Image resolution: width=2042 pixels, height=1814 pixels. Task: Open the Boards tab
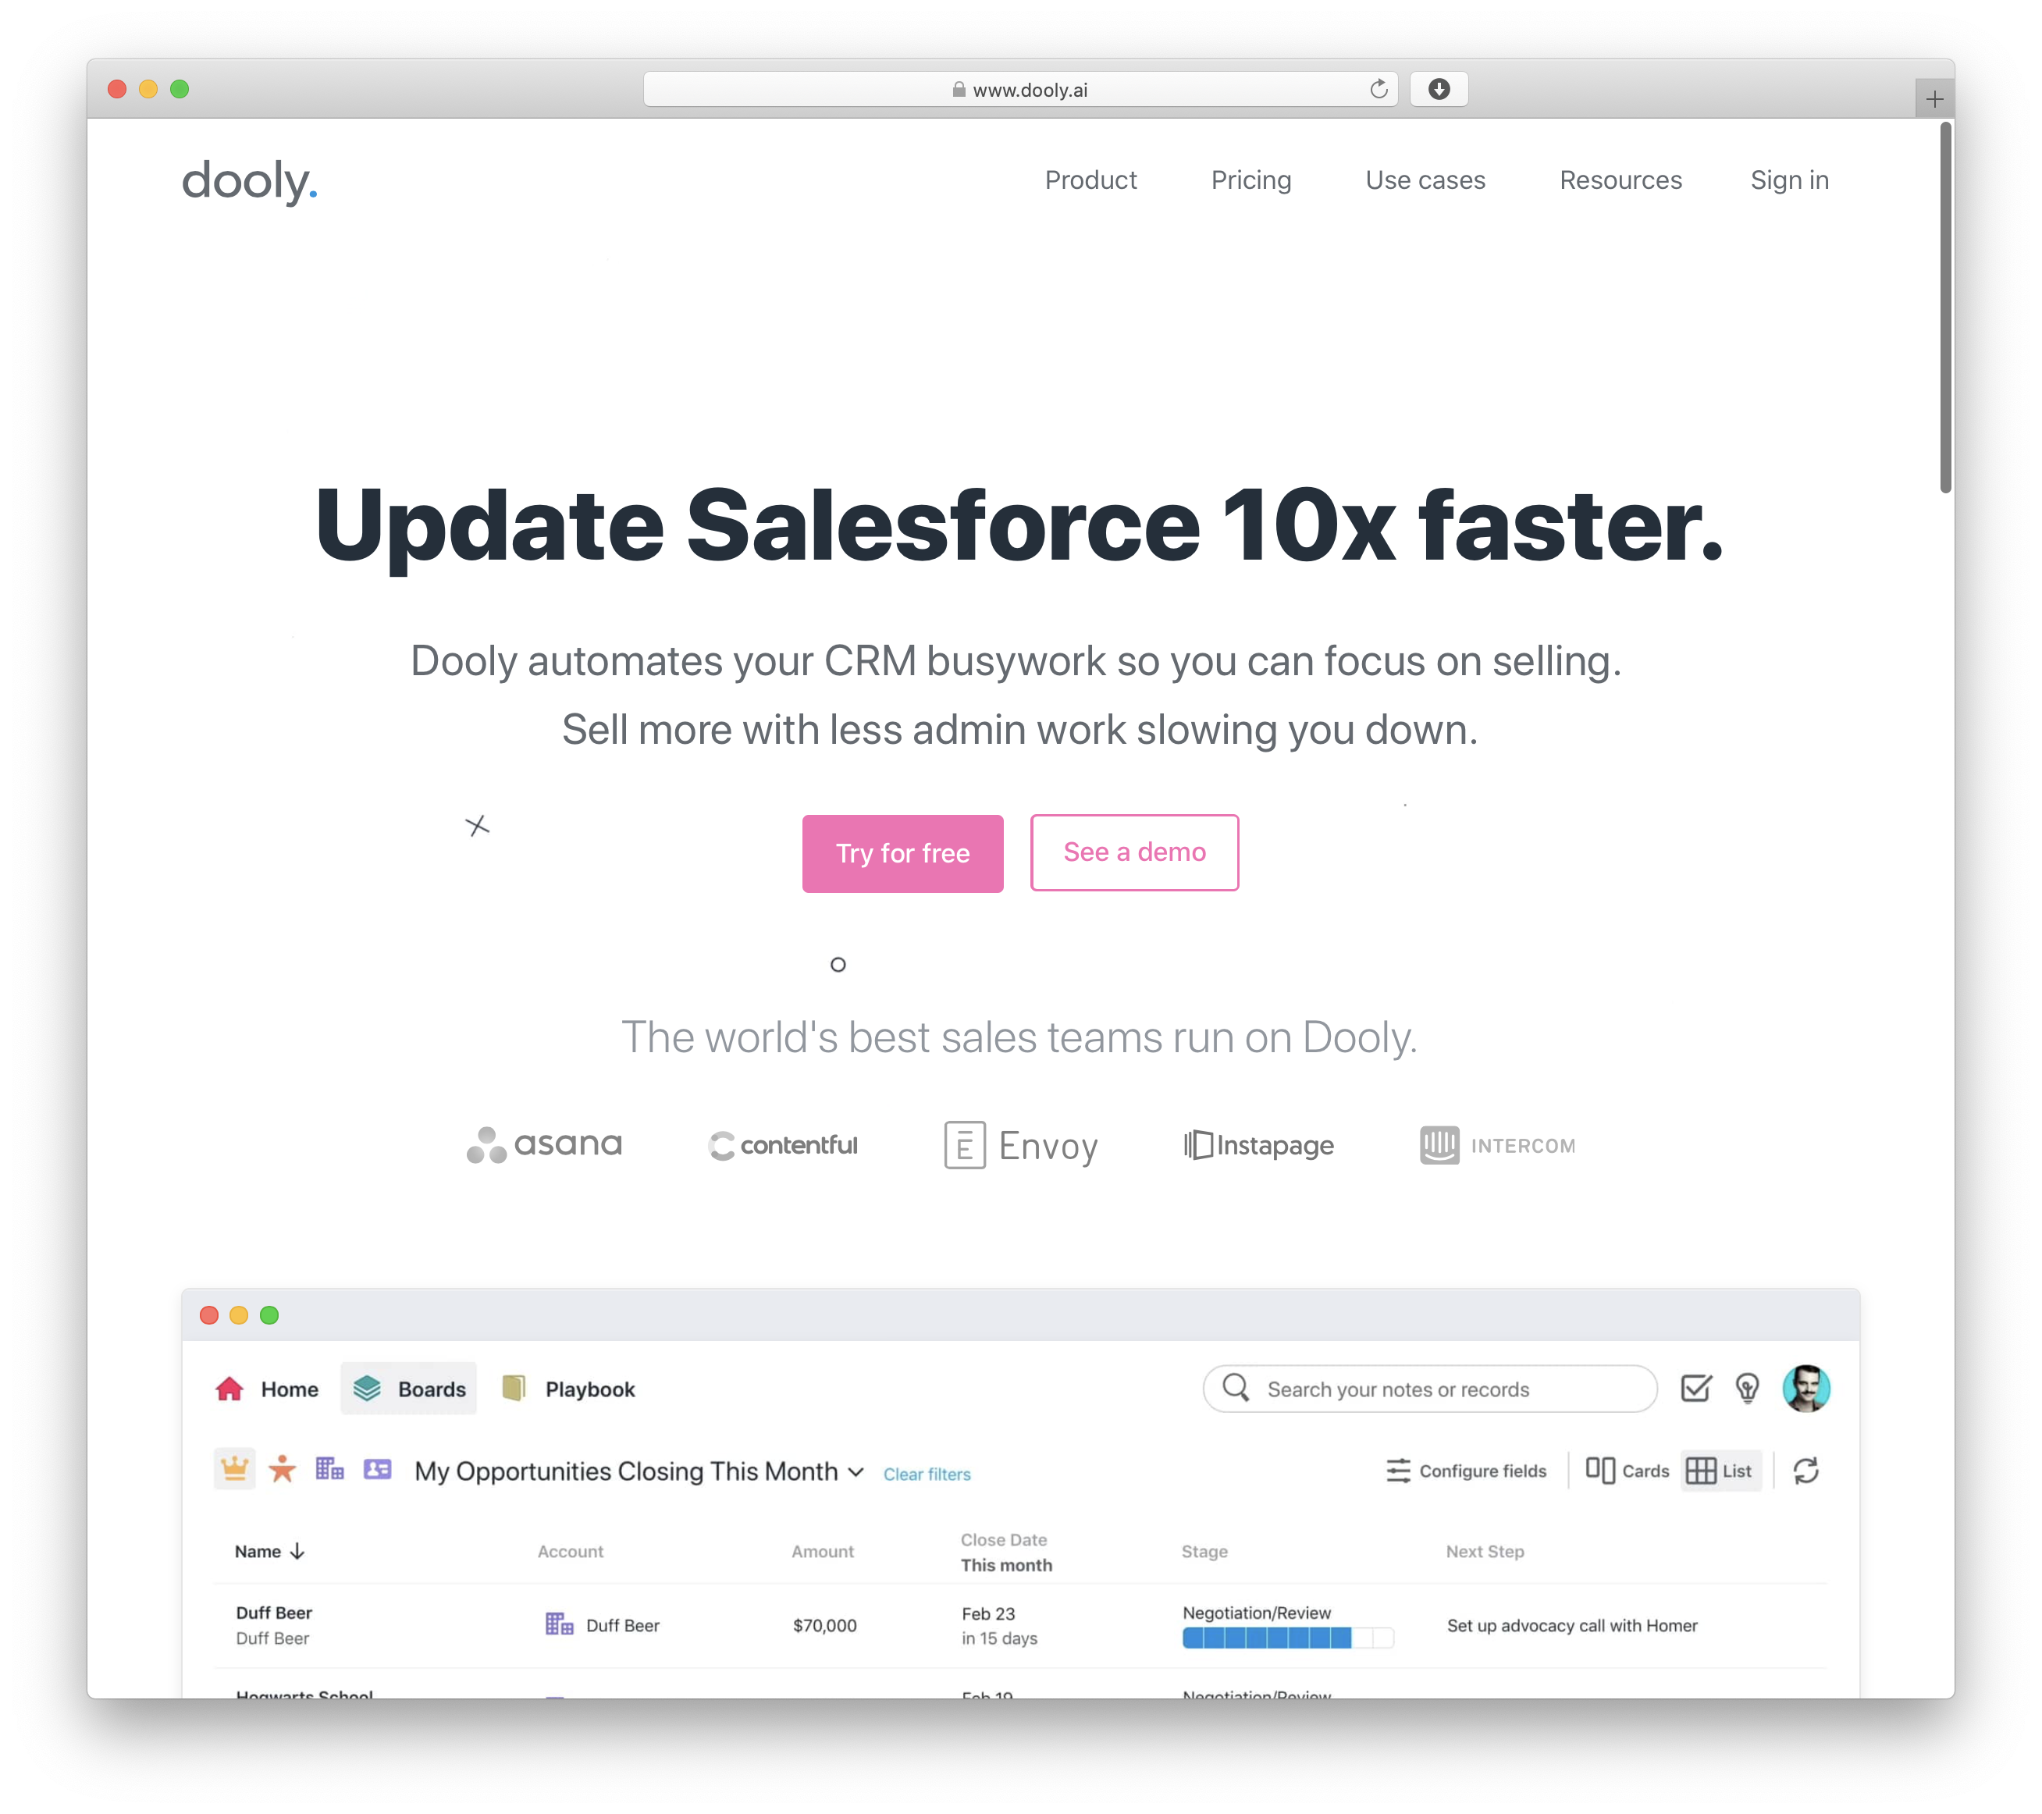[408, 1389]
